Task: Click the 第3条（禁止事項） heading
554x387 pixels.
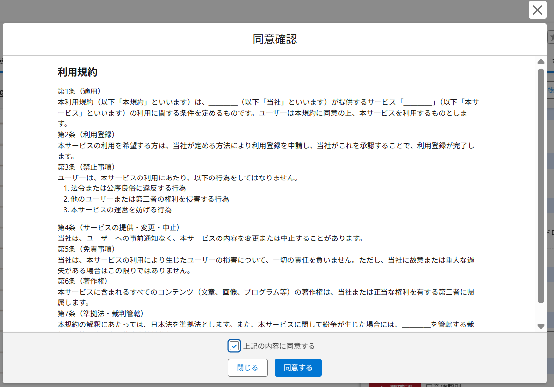Action: (x=86, y=167)
